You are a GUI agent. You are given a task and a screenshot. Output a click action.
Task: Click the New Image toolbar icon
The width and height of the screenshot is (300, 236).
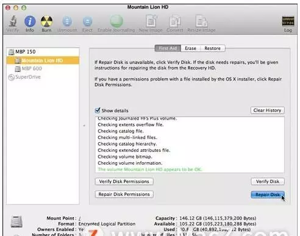151,21
